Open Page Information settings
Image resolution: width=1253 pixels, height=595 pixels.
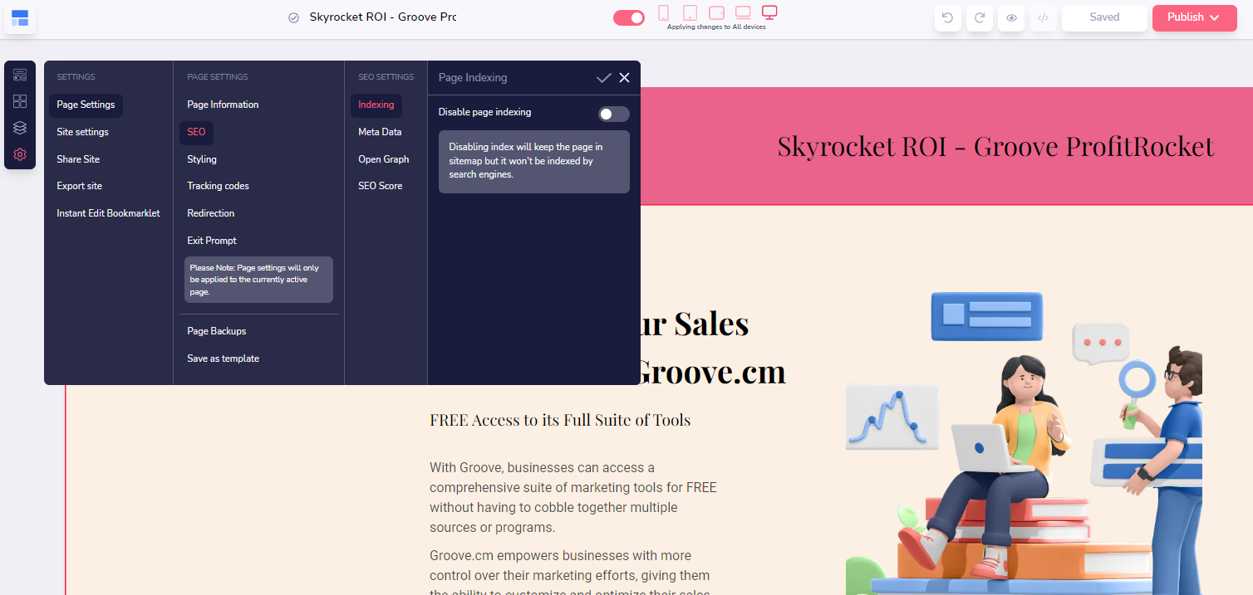223,105
